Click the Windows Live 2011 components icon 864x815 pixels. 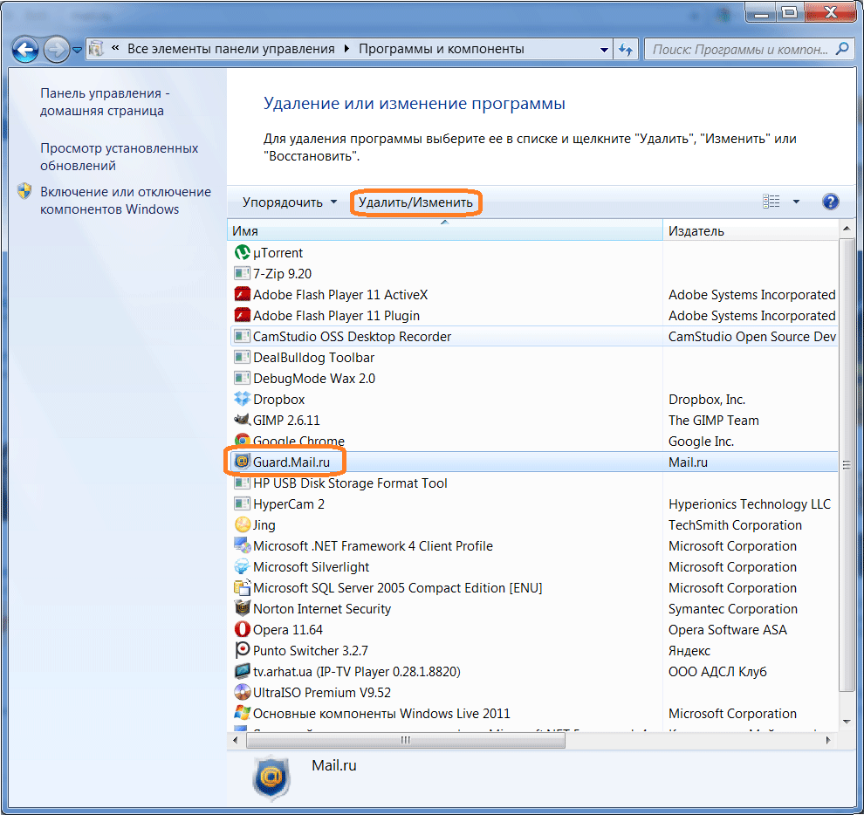click(x=242, y=713)
